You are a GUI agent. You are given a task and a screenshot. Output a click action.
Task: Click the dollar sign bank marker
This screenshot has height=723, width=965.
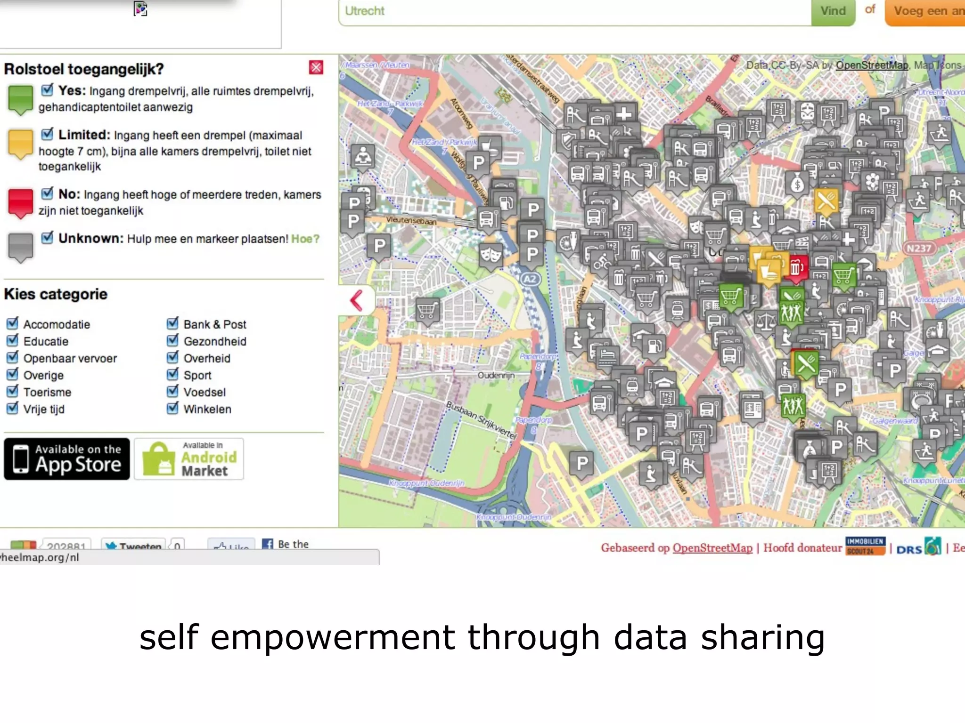[x=797, y=184]
